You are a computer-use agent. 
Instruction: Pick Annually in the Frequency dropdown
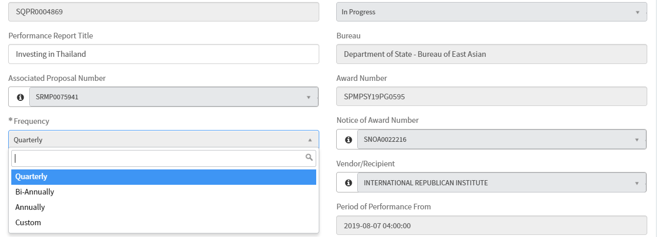(163, 207)
